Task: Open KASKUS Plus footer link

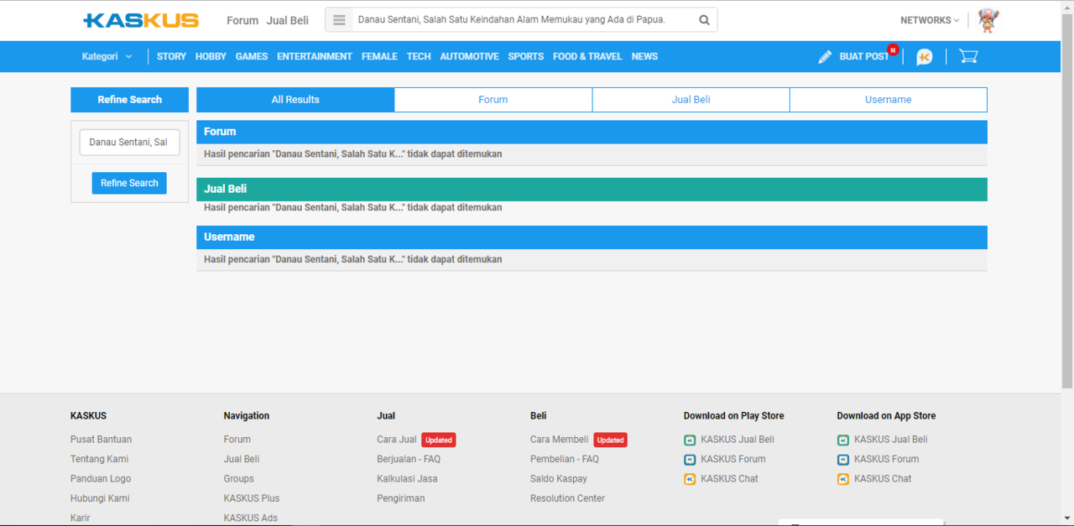Action: (x=252, y=498)
